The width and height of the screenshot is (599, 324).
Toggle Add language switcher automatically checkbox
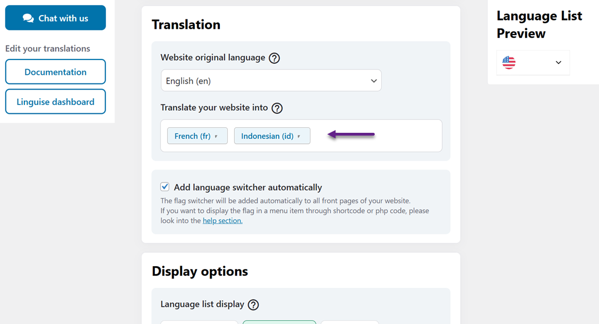pyautogui.click(x=165, y=187)
